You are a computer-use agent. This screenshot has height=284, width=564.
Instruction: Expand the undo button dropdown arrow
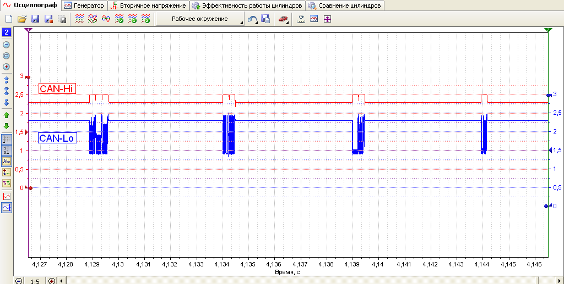coord(258,23)
